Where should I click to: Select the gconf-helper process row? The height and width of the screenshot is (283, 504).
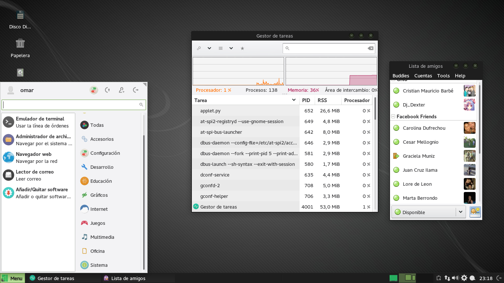[283, 196]
